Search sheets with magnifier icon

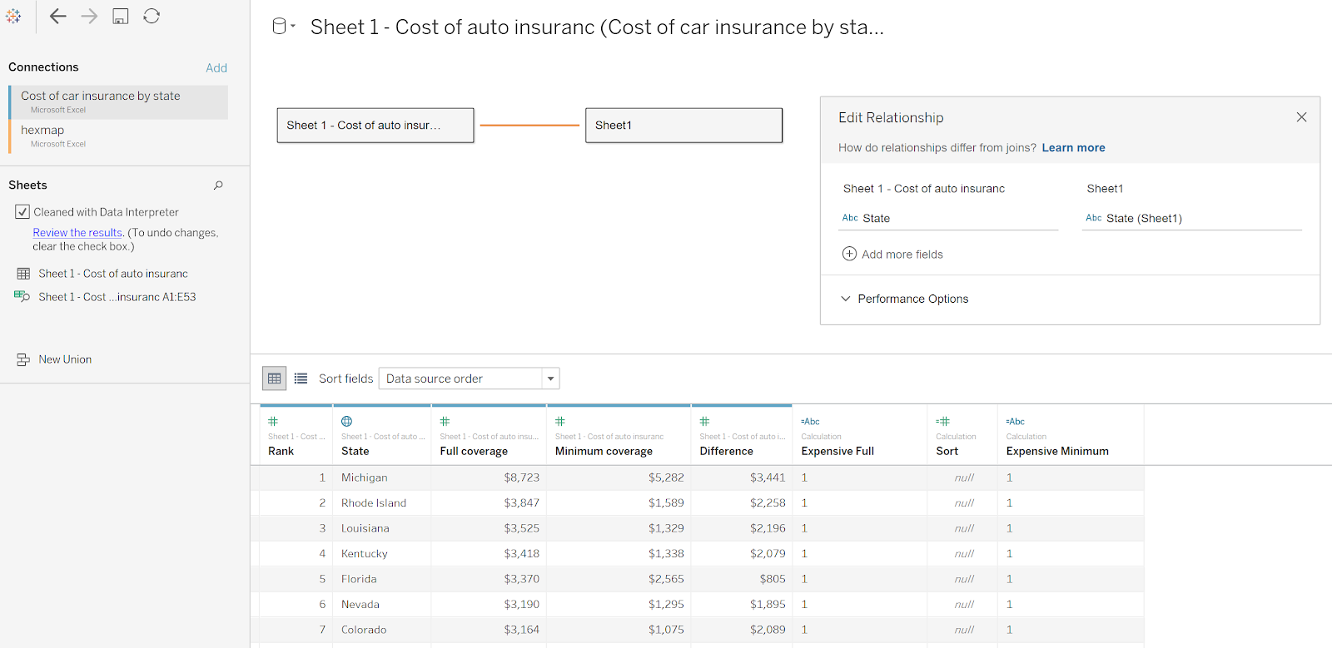218,185
